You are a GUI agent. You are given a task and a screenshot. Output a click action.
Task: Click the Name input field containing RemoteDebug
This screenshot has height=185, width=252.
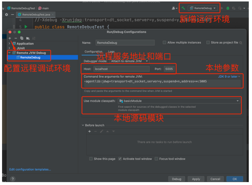pyautogui.click(x=125, y=43)
